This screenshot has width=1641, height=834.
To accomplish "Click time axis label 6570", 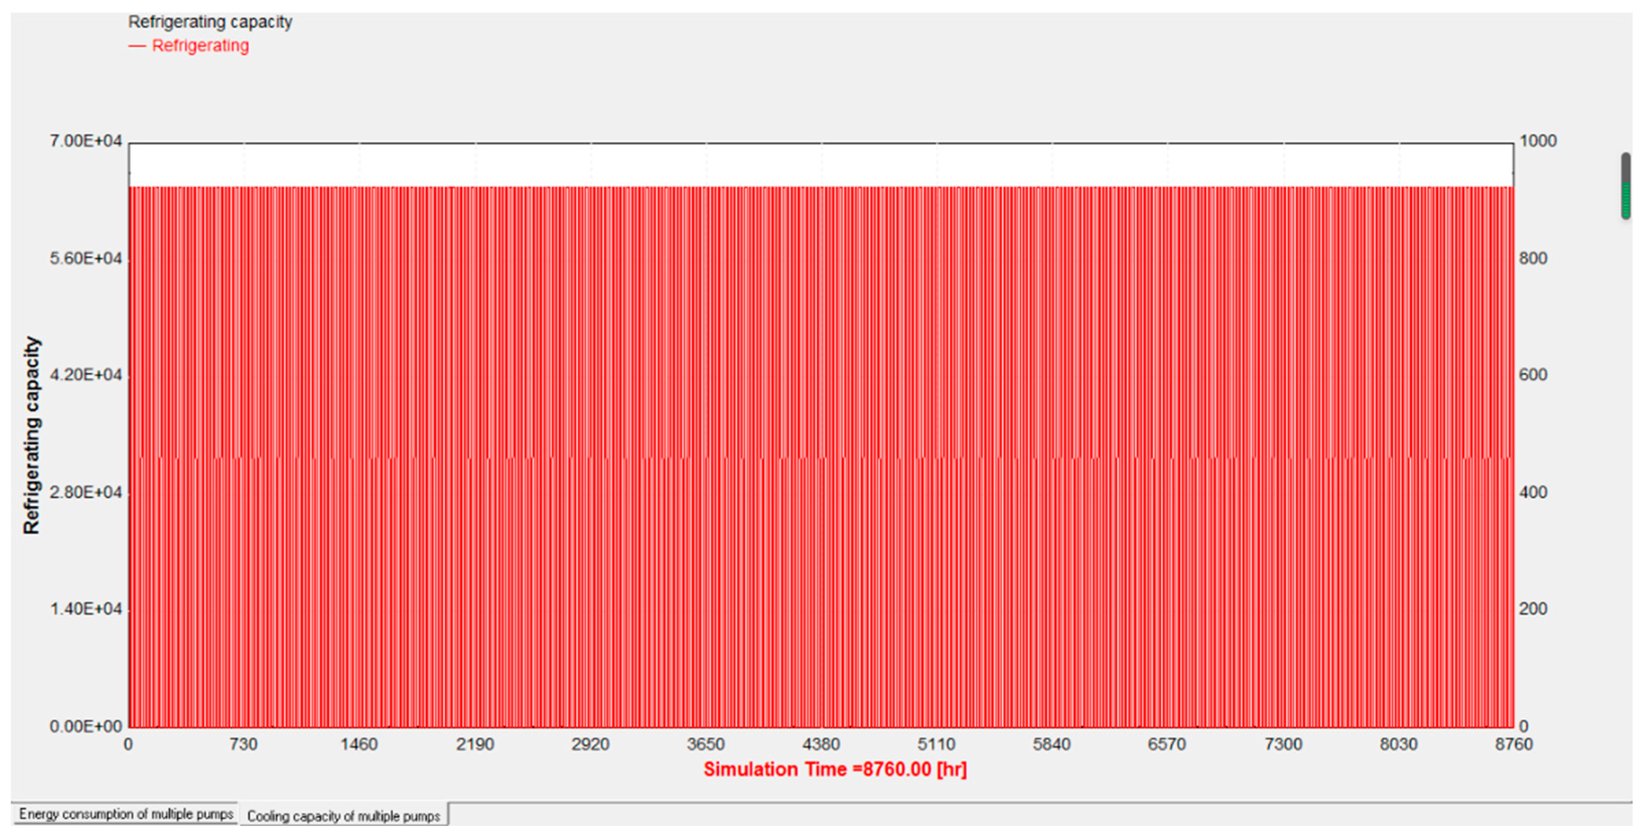I will click(x=1166, y=744).
